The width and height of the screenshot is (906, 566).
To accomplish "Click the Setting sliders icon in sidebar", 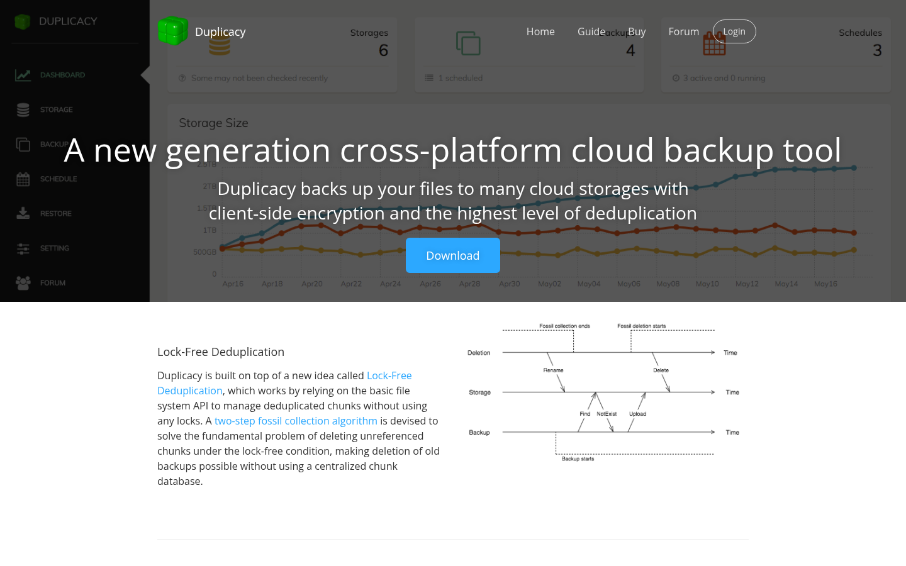I will tap(23, 248).
